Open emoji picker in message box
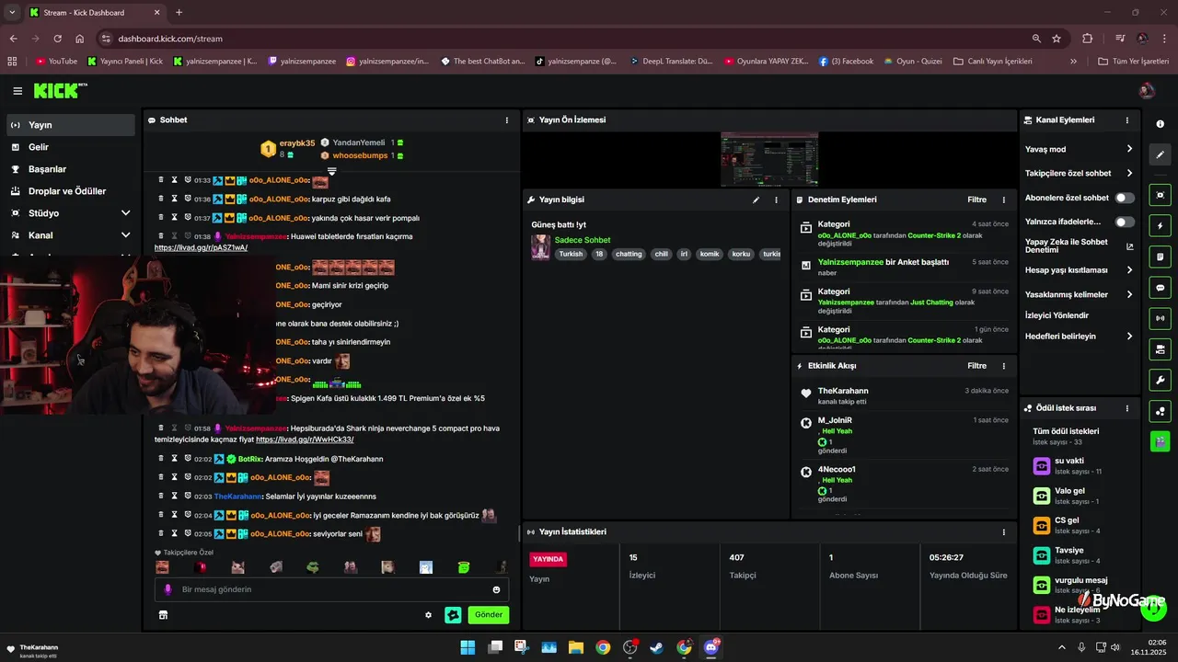Viewport: 1178px width, 662px height. tap(496, 589)
